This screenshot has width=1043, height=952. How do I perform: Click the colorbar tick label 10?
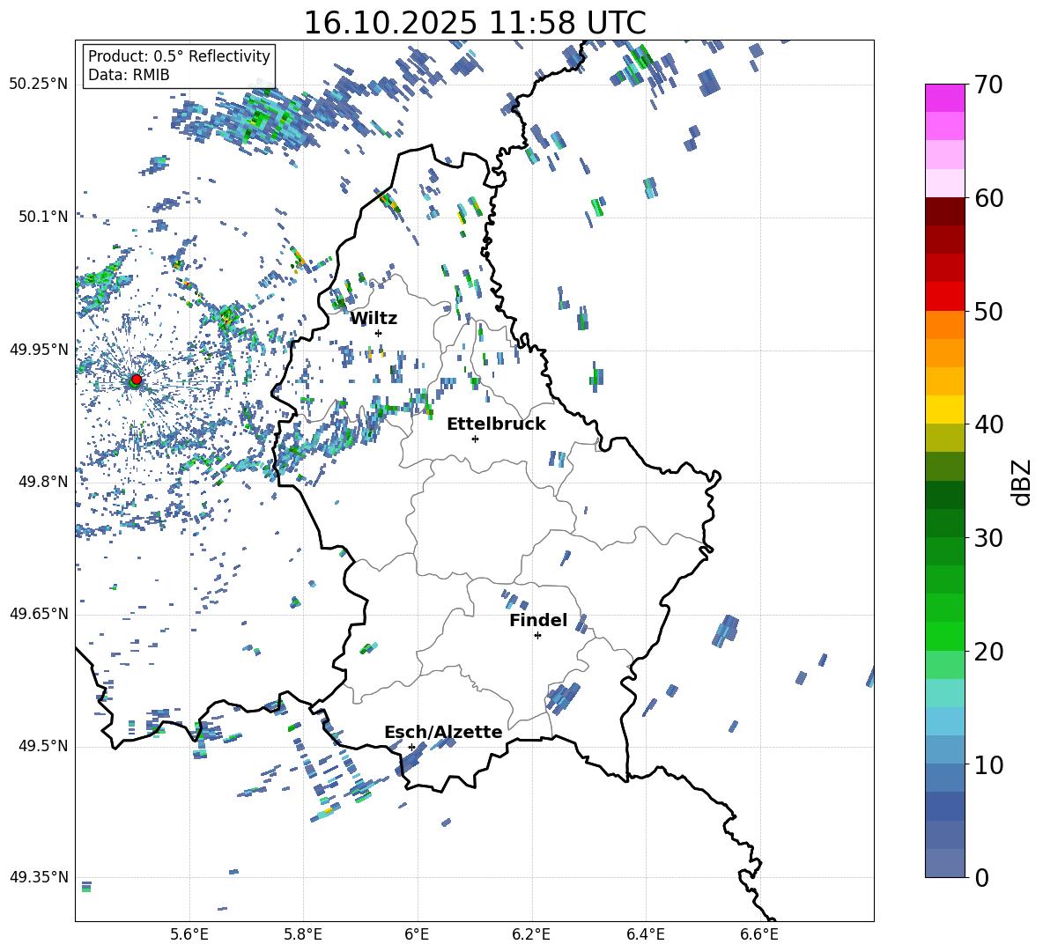[988, 765]
